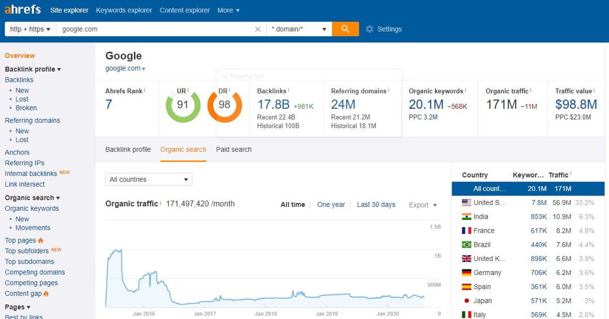Click info icon next to Referring domains metric
Screen dimensions: 609x319
389,90
